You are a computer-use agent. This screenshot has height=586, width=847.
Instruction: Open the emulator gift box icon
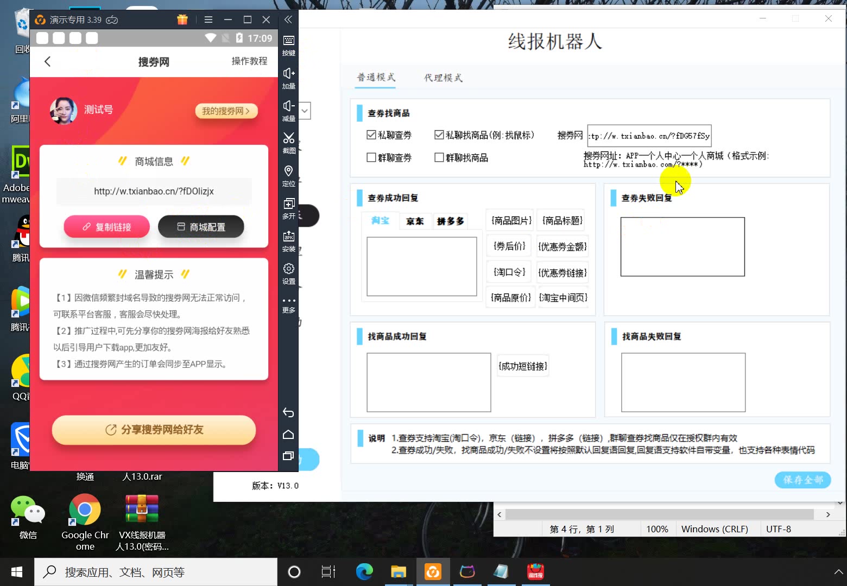(x=182, y=20)
